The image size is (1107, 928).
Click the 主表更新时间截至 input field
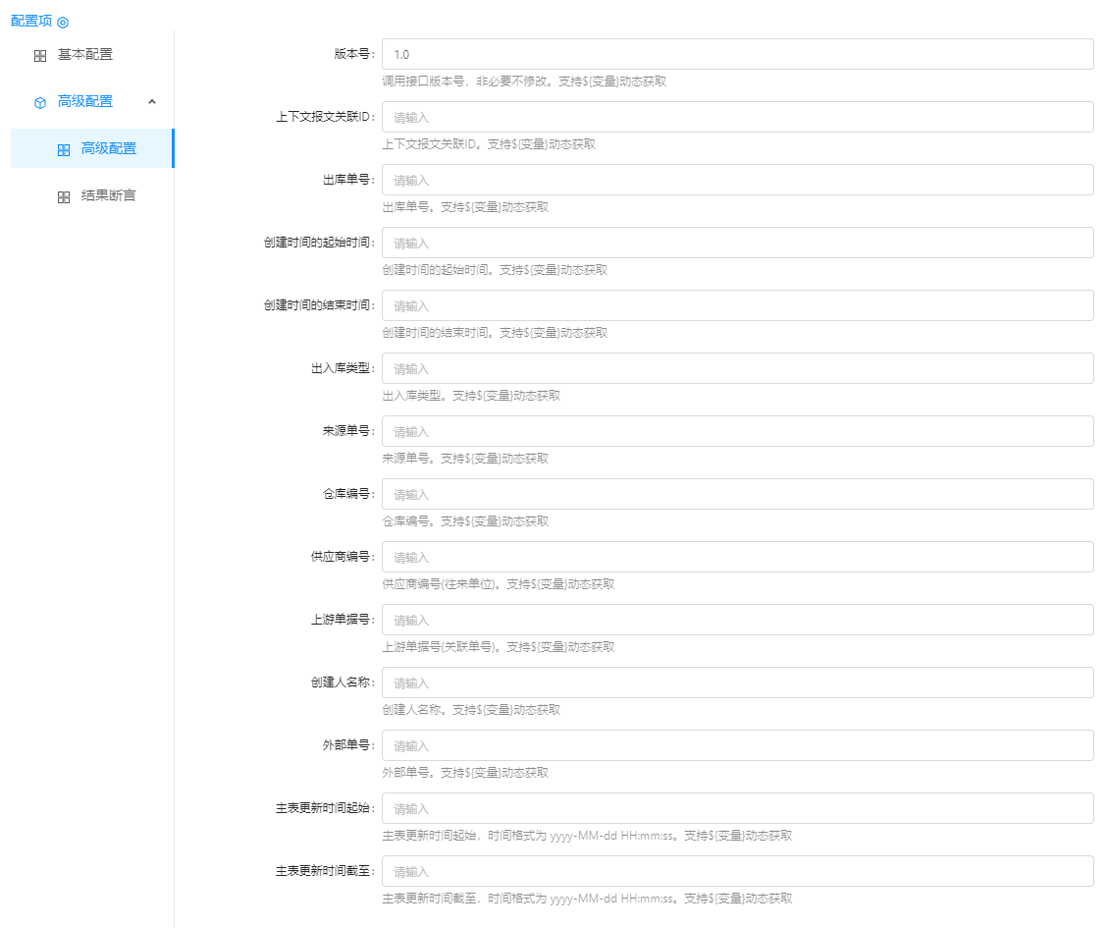(737, 871)
